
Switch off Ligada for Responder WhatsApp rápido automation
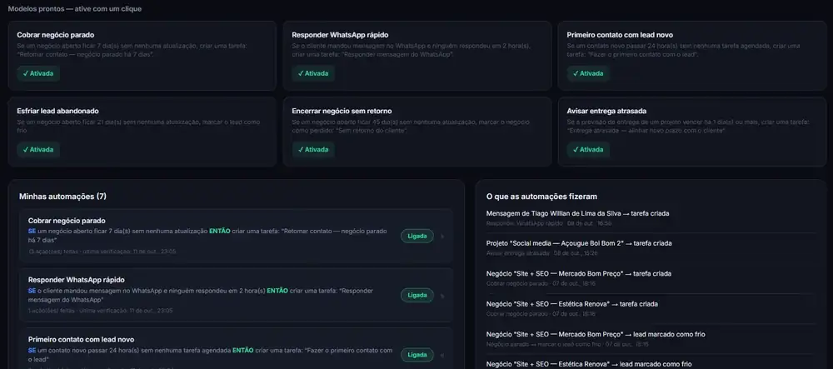417,295
